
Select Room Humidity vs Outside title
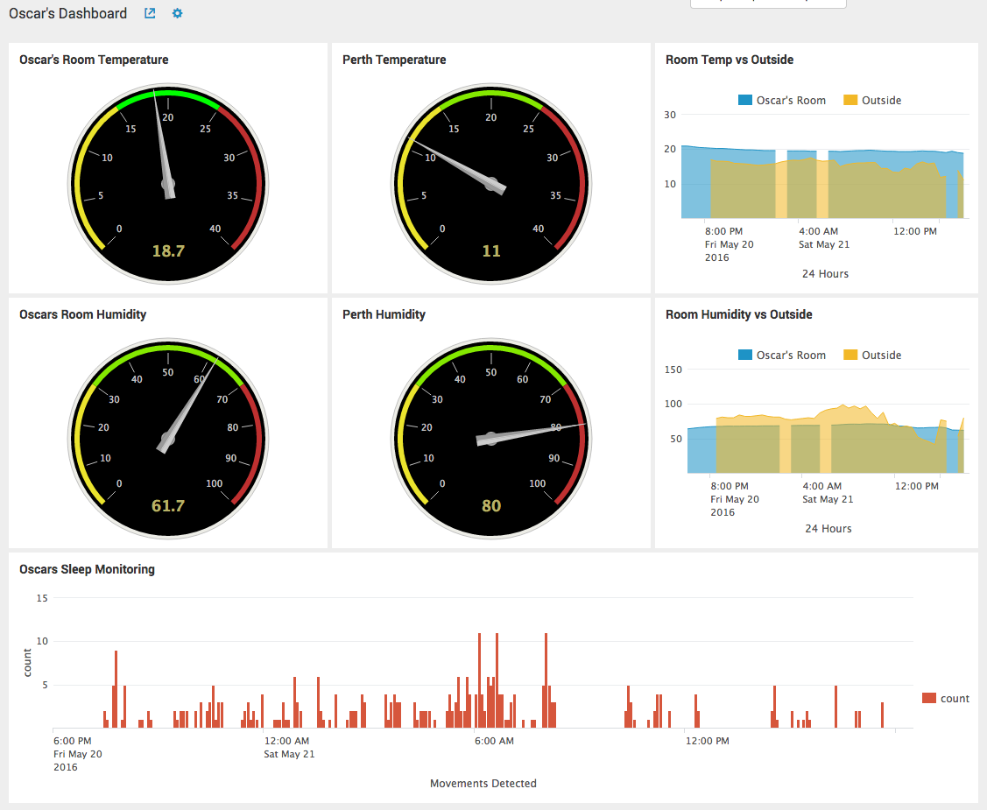(x=739, y=314)
